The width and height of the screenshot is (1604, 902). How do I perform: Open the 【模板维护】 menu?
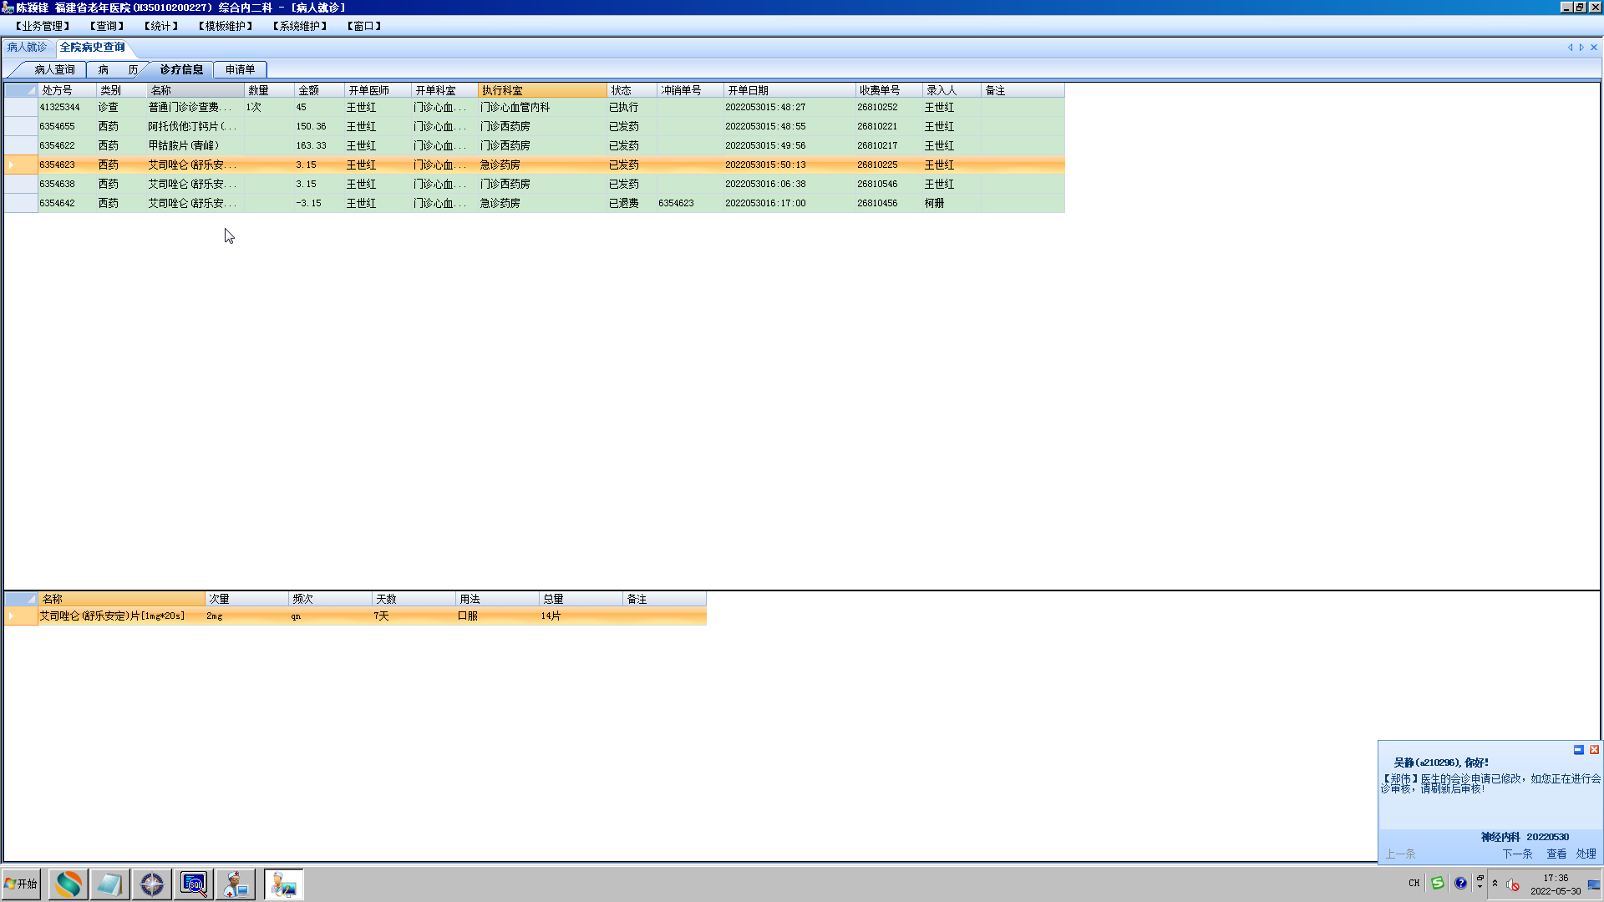226,26
